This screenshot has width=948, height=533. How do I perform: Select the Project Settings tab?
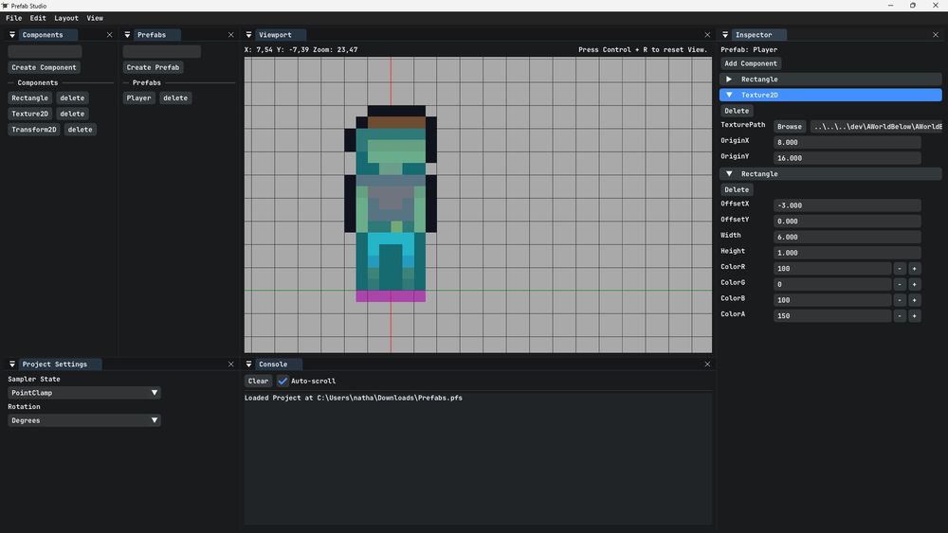(60, 364)
